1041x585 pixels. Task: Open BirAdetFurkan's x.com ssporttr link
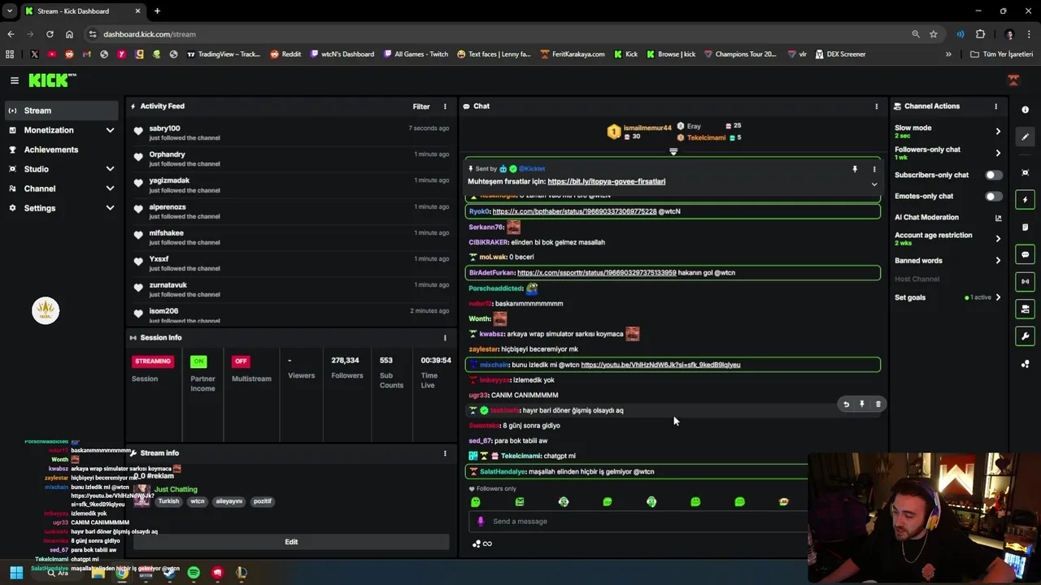point(596,273)
